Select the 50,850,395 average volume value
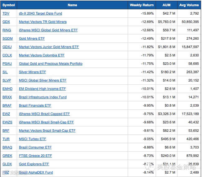 pos(190,22)
